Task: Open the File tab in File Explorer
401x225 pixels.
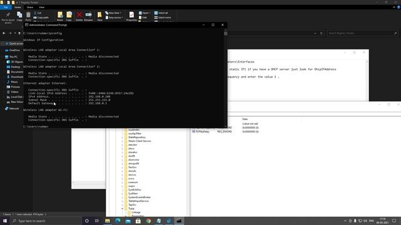Action: tap(6, 7)
